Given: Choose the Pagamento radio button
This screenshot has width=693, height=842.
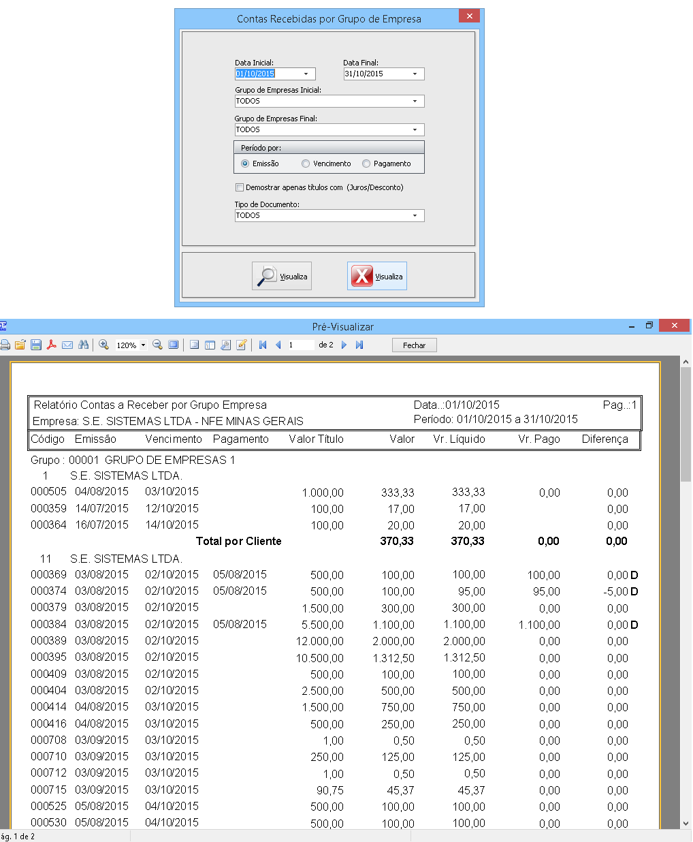Looking at the screenshot, I should click(366, 163).
